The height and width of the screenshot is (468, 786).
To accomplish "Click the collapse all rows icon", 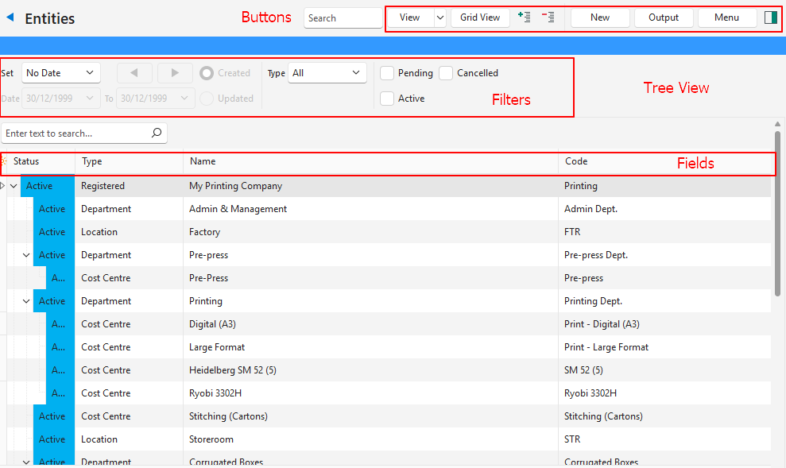I will 548,17.
